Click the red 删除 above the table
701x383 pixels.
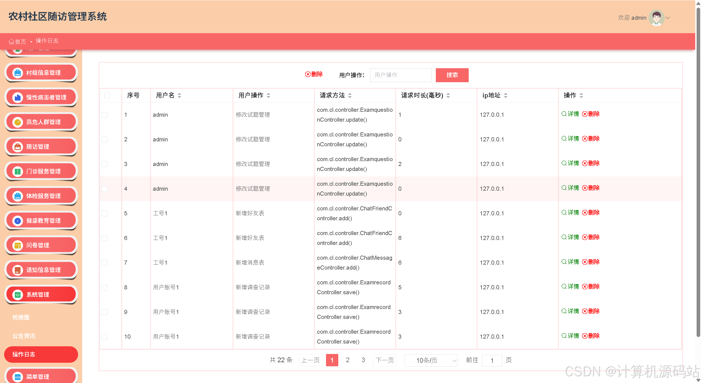(x=314, y=74)
